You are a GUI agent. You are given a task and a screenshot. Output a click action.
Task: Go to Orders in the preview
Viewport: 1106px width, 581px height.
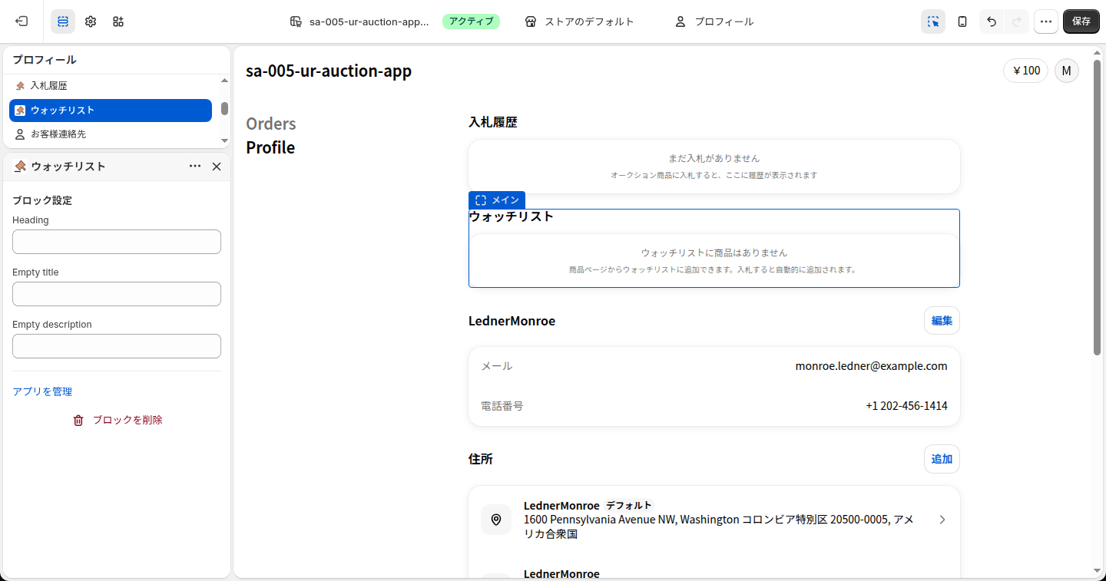point(271,124)
